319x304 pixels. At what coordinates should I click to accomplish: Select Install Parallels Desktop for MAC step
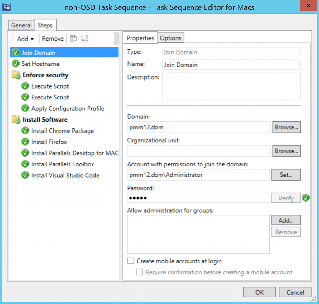coord(75,153)
